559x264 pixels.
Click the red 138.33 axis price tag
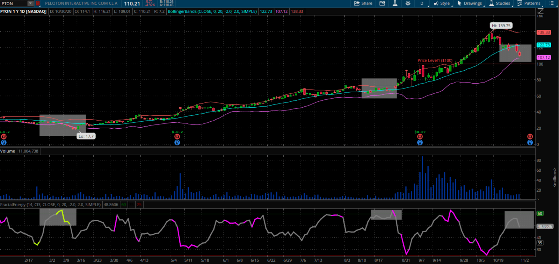click(x=544, y=32)
